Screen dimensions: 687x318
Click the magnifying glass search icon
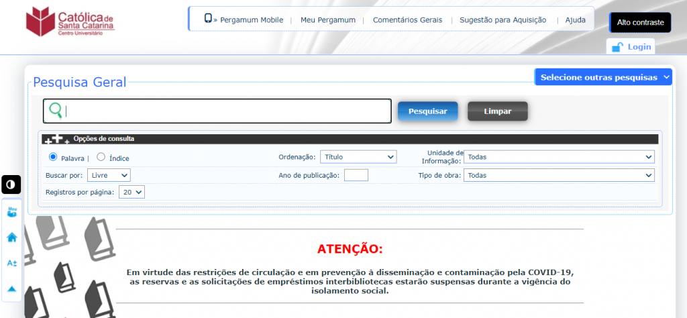point(56,111)
